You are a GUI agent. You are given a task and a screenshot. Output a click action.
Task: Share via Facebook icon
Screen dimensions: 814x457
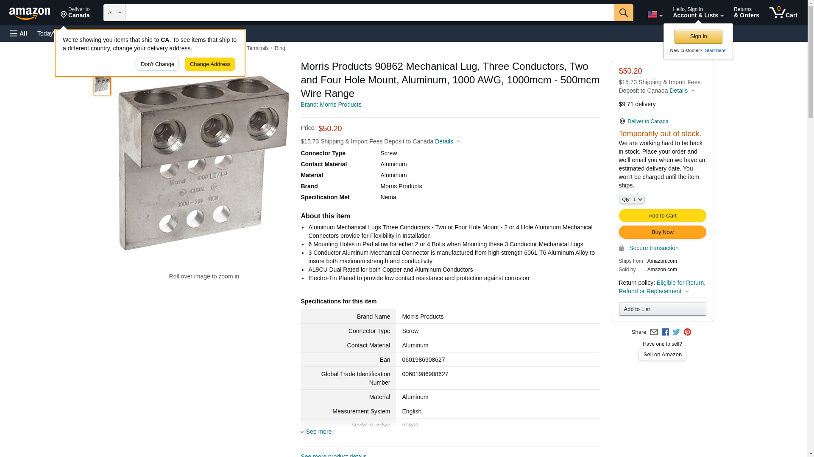click(665, 332)
